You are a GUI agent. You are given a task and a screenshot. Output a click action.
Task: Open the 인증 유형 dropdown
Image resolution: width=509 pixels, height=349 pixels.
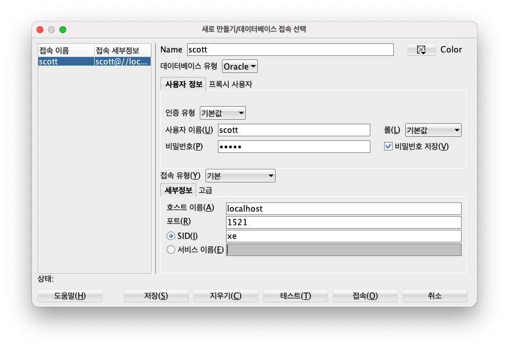(x=223, y=113)
